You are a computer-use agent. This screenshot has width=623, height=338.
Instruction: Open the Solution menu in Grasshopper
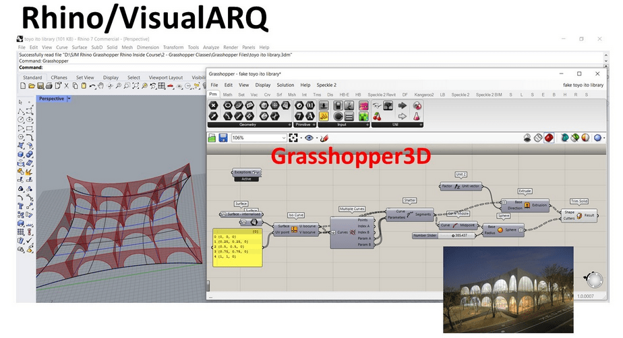pos(285,85)
